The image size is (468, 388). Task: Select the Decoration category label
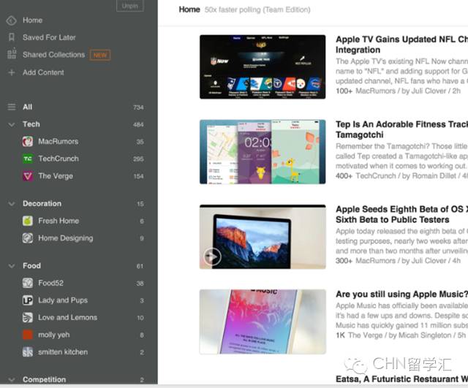42,203
